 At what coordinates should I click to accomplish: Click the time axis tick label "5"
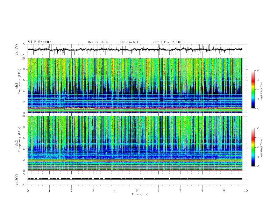137,191
